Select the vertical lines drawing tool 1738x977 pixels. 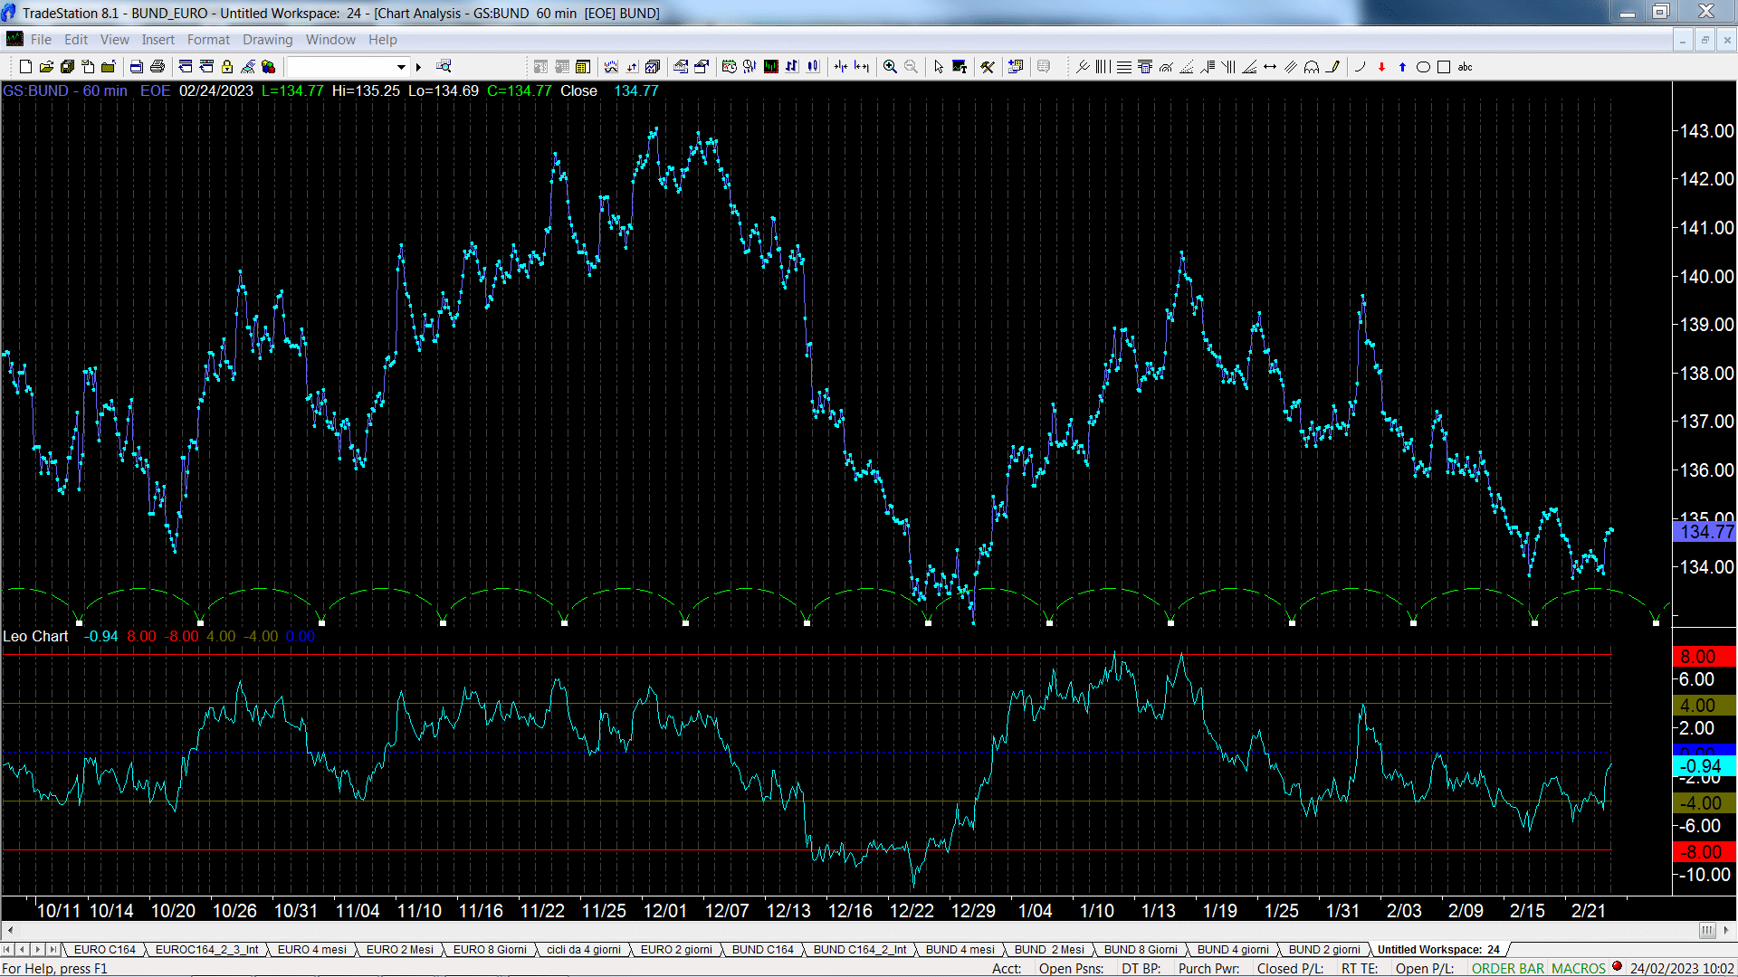1103,67
